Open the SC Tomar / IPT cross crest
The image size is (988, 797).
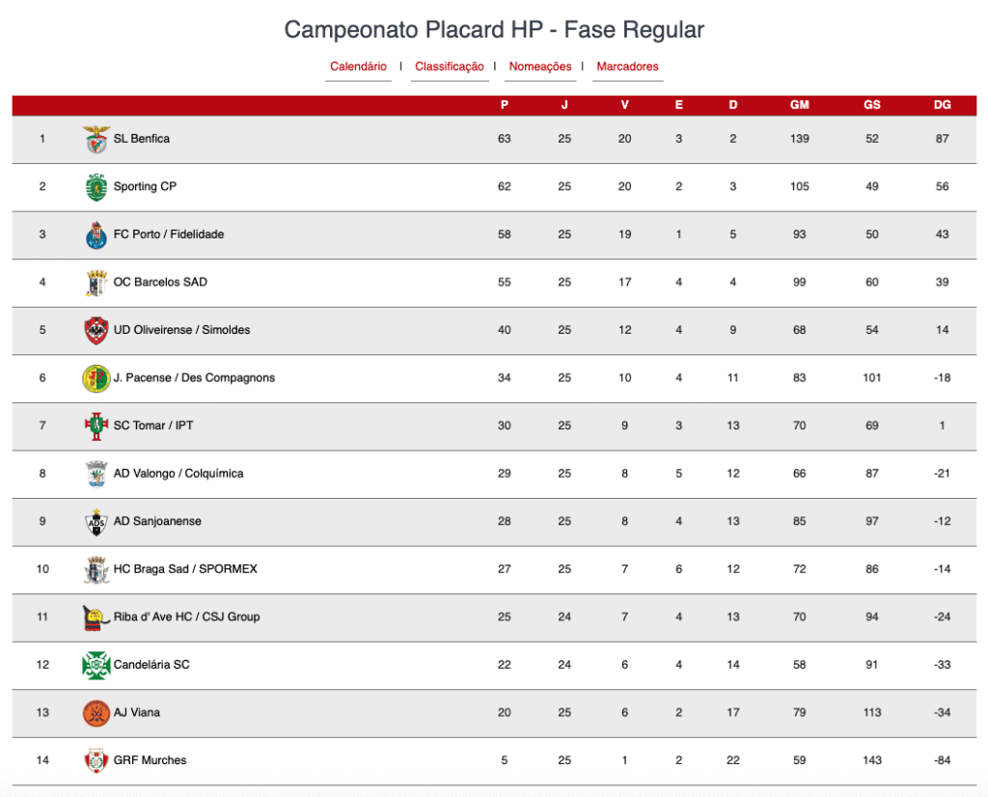point(96,426)
